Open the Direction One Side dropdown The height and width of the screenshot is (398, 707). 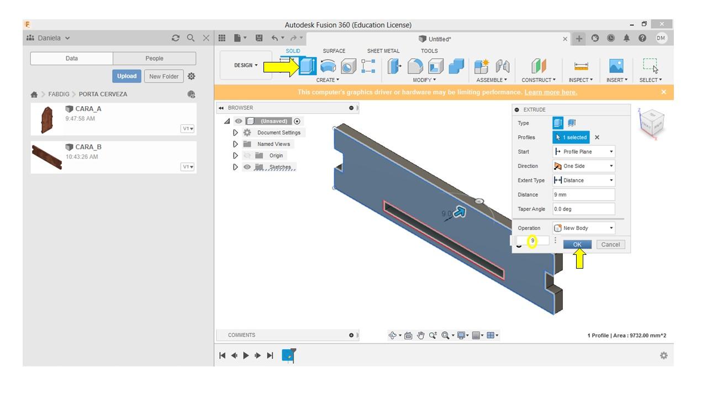(584, 166)
